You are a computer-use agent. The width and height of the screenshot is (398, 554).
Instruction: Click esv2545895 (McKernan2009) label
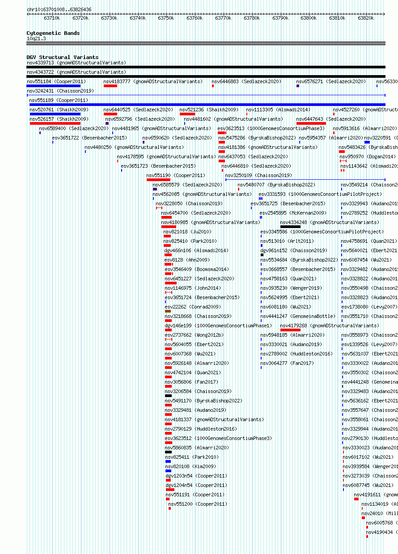click(x=293, y=213)
